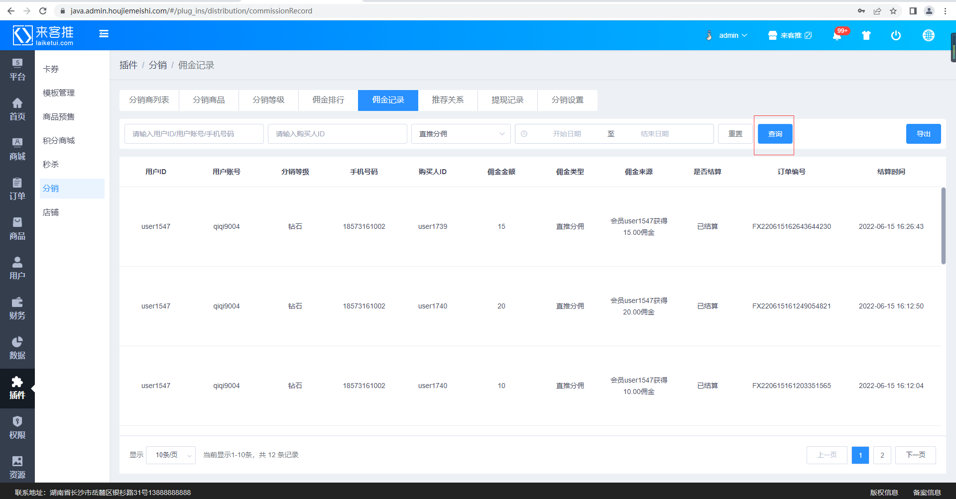956x499 pixels.
Task: Go to 首页 in sidebar
Action: click(x=17, y=110)
